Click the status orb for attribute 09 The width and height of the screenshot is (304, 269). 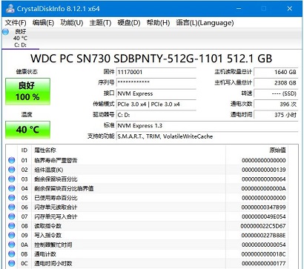[x=12, y=236]
